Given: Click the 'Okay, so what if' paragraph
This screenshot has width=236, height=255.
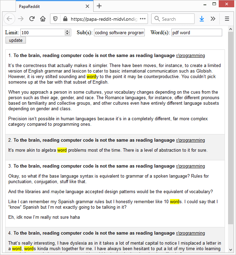Looking at the screenshot, I should point(108,179).
